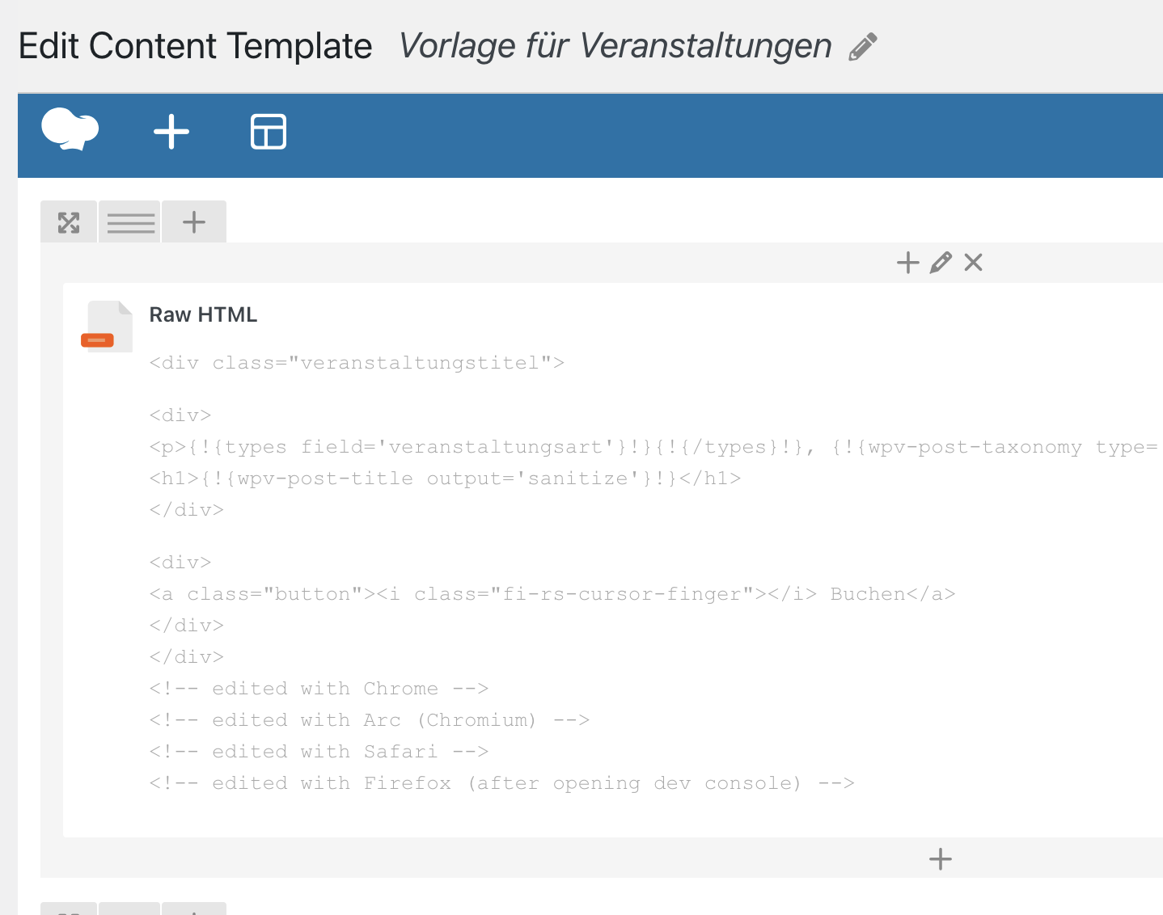Click the plus below the Raw HTML block
Image resolution: width=1163 pixels, height=915 pixels.
(x=941, y=859)
